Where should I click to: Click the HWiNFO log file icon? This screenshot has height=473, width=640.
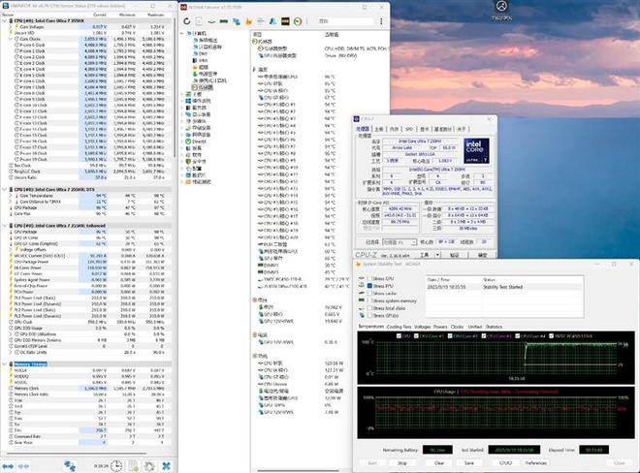pos(133,465)
